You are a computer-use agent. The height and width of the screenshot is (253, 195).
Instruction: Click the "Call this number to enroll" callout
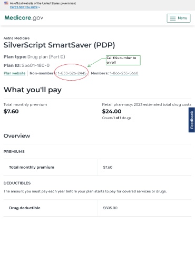point(123,60)
